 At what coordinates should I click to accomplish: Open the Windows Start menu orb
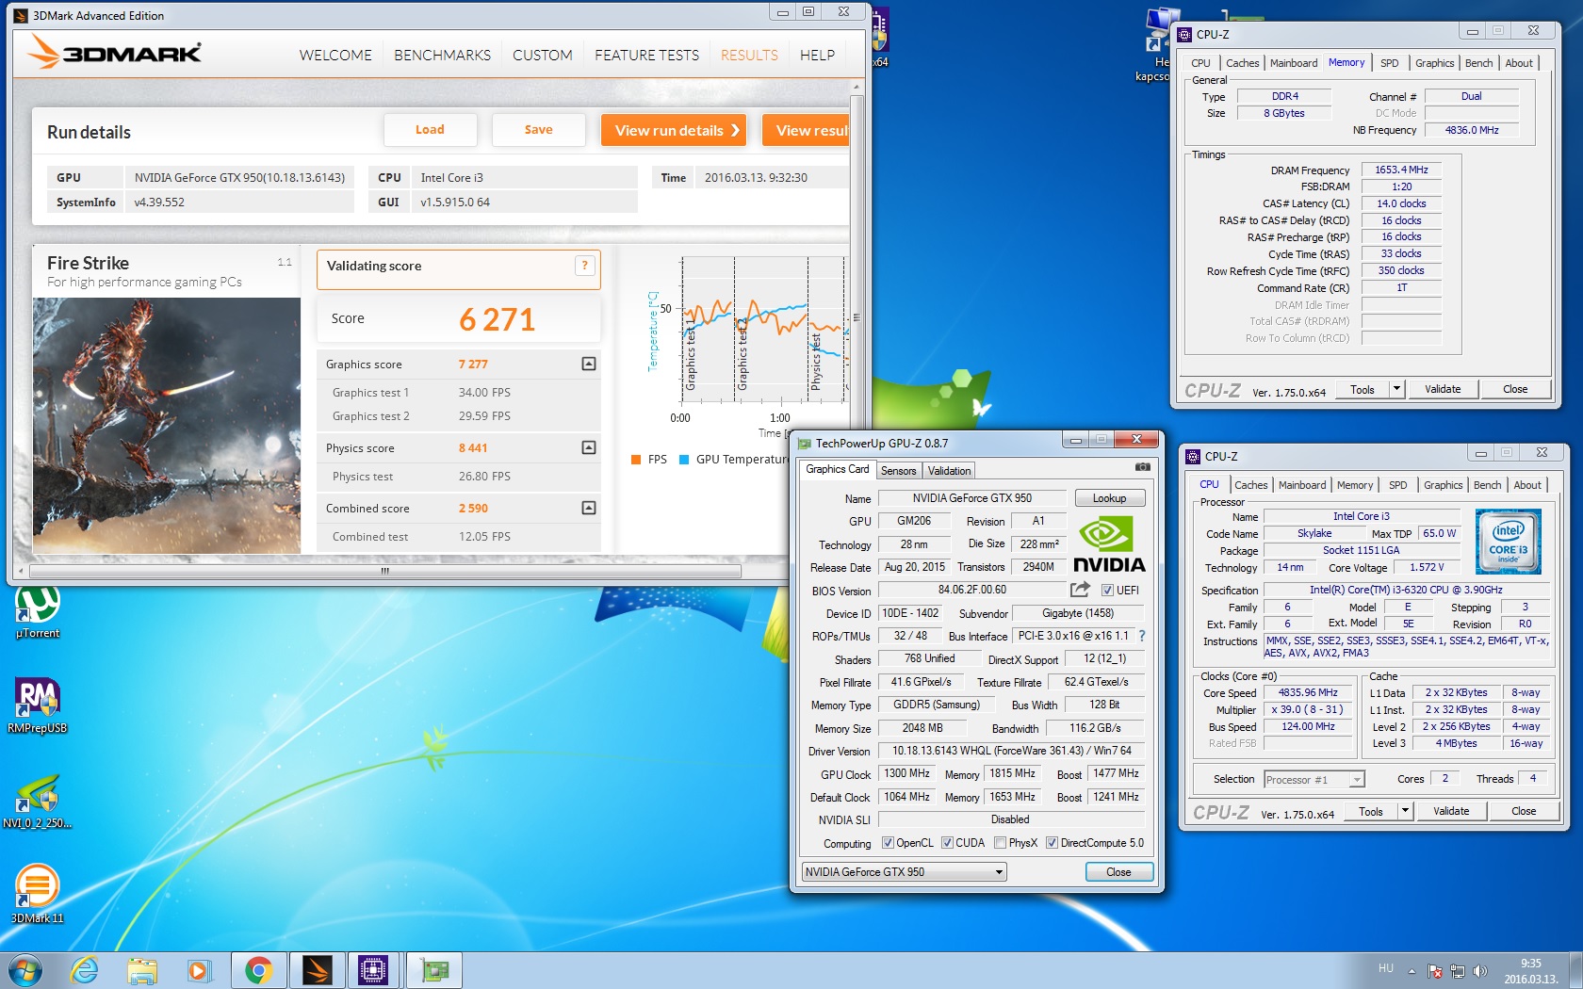(24, 970)
